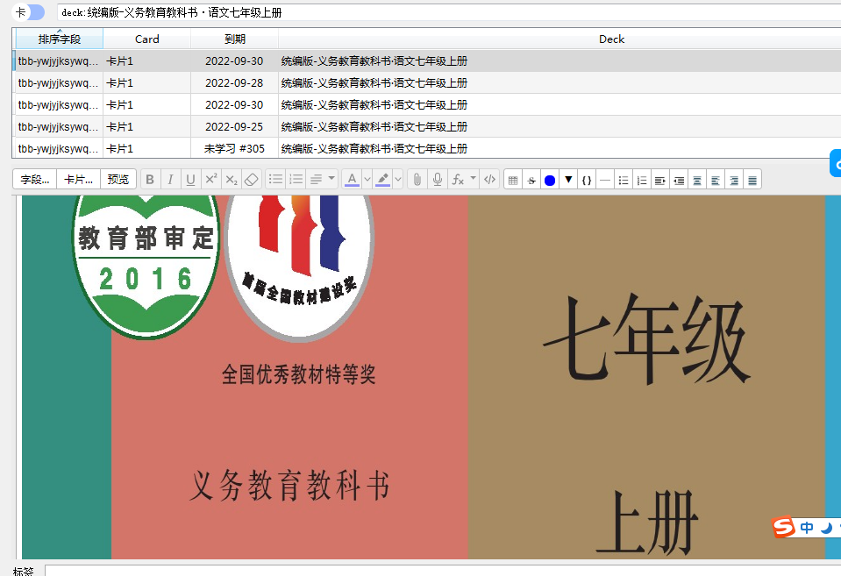Sort by the 到期 column header
Screen dimensions: 841x576
[234, 39]
